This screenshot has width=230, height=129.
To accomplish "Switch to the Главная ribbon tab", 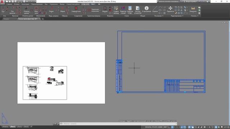I will point(9,4).
